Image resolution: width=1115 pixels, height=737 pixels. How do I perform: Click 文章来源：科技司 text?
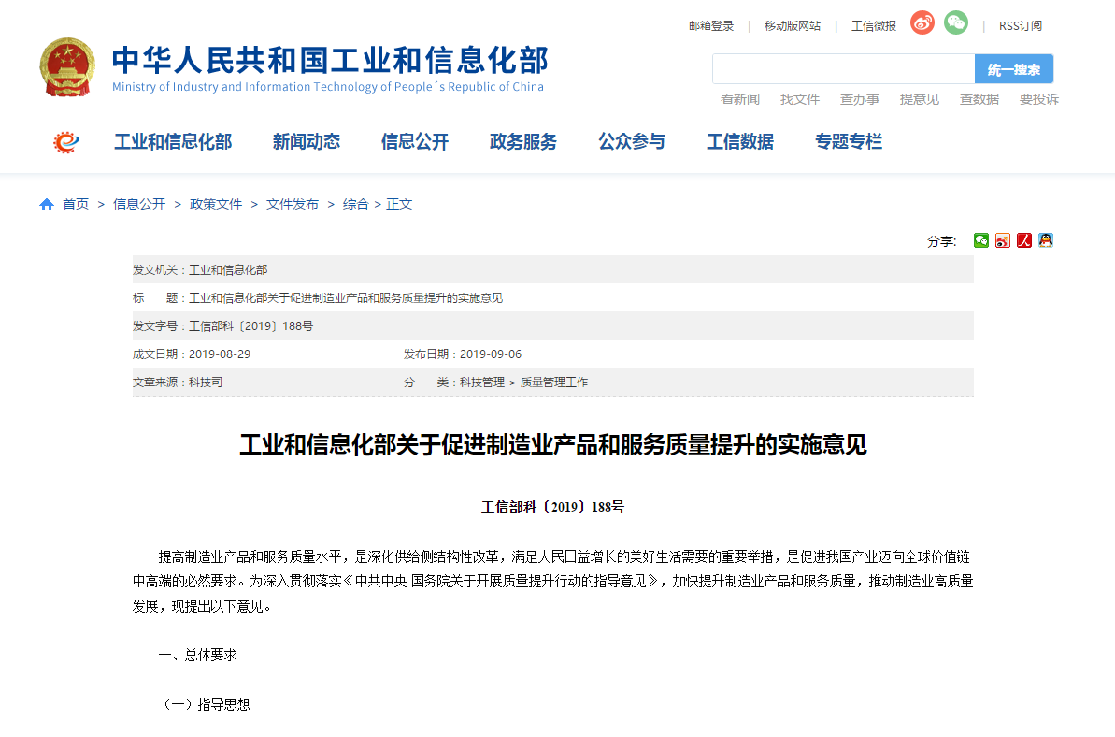pyautogui.click(x=178, y=383)
